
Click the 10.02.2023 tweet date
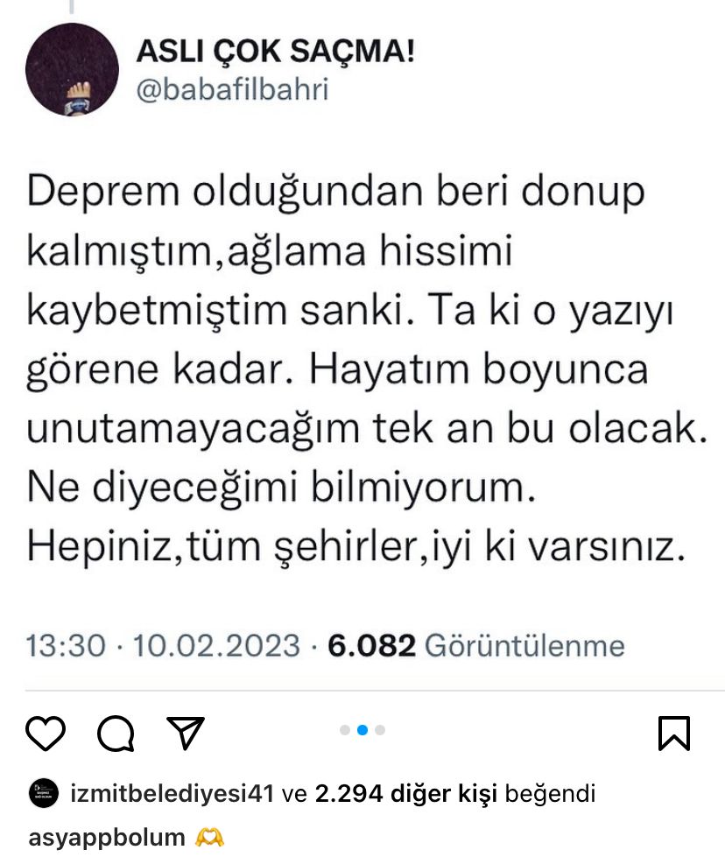click(216, 645)
